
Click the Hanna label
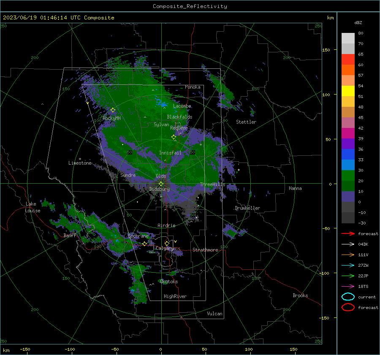point(295,188)
